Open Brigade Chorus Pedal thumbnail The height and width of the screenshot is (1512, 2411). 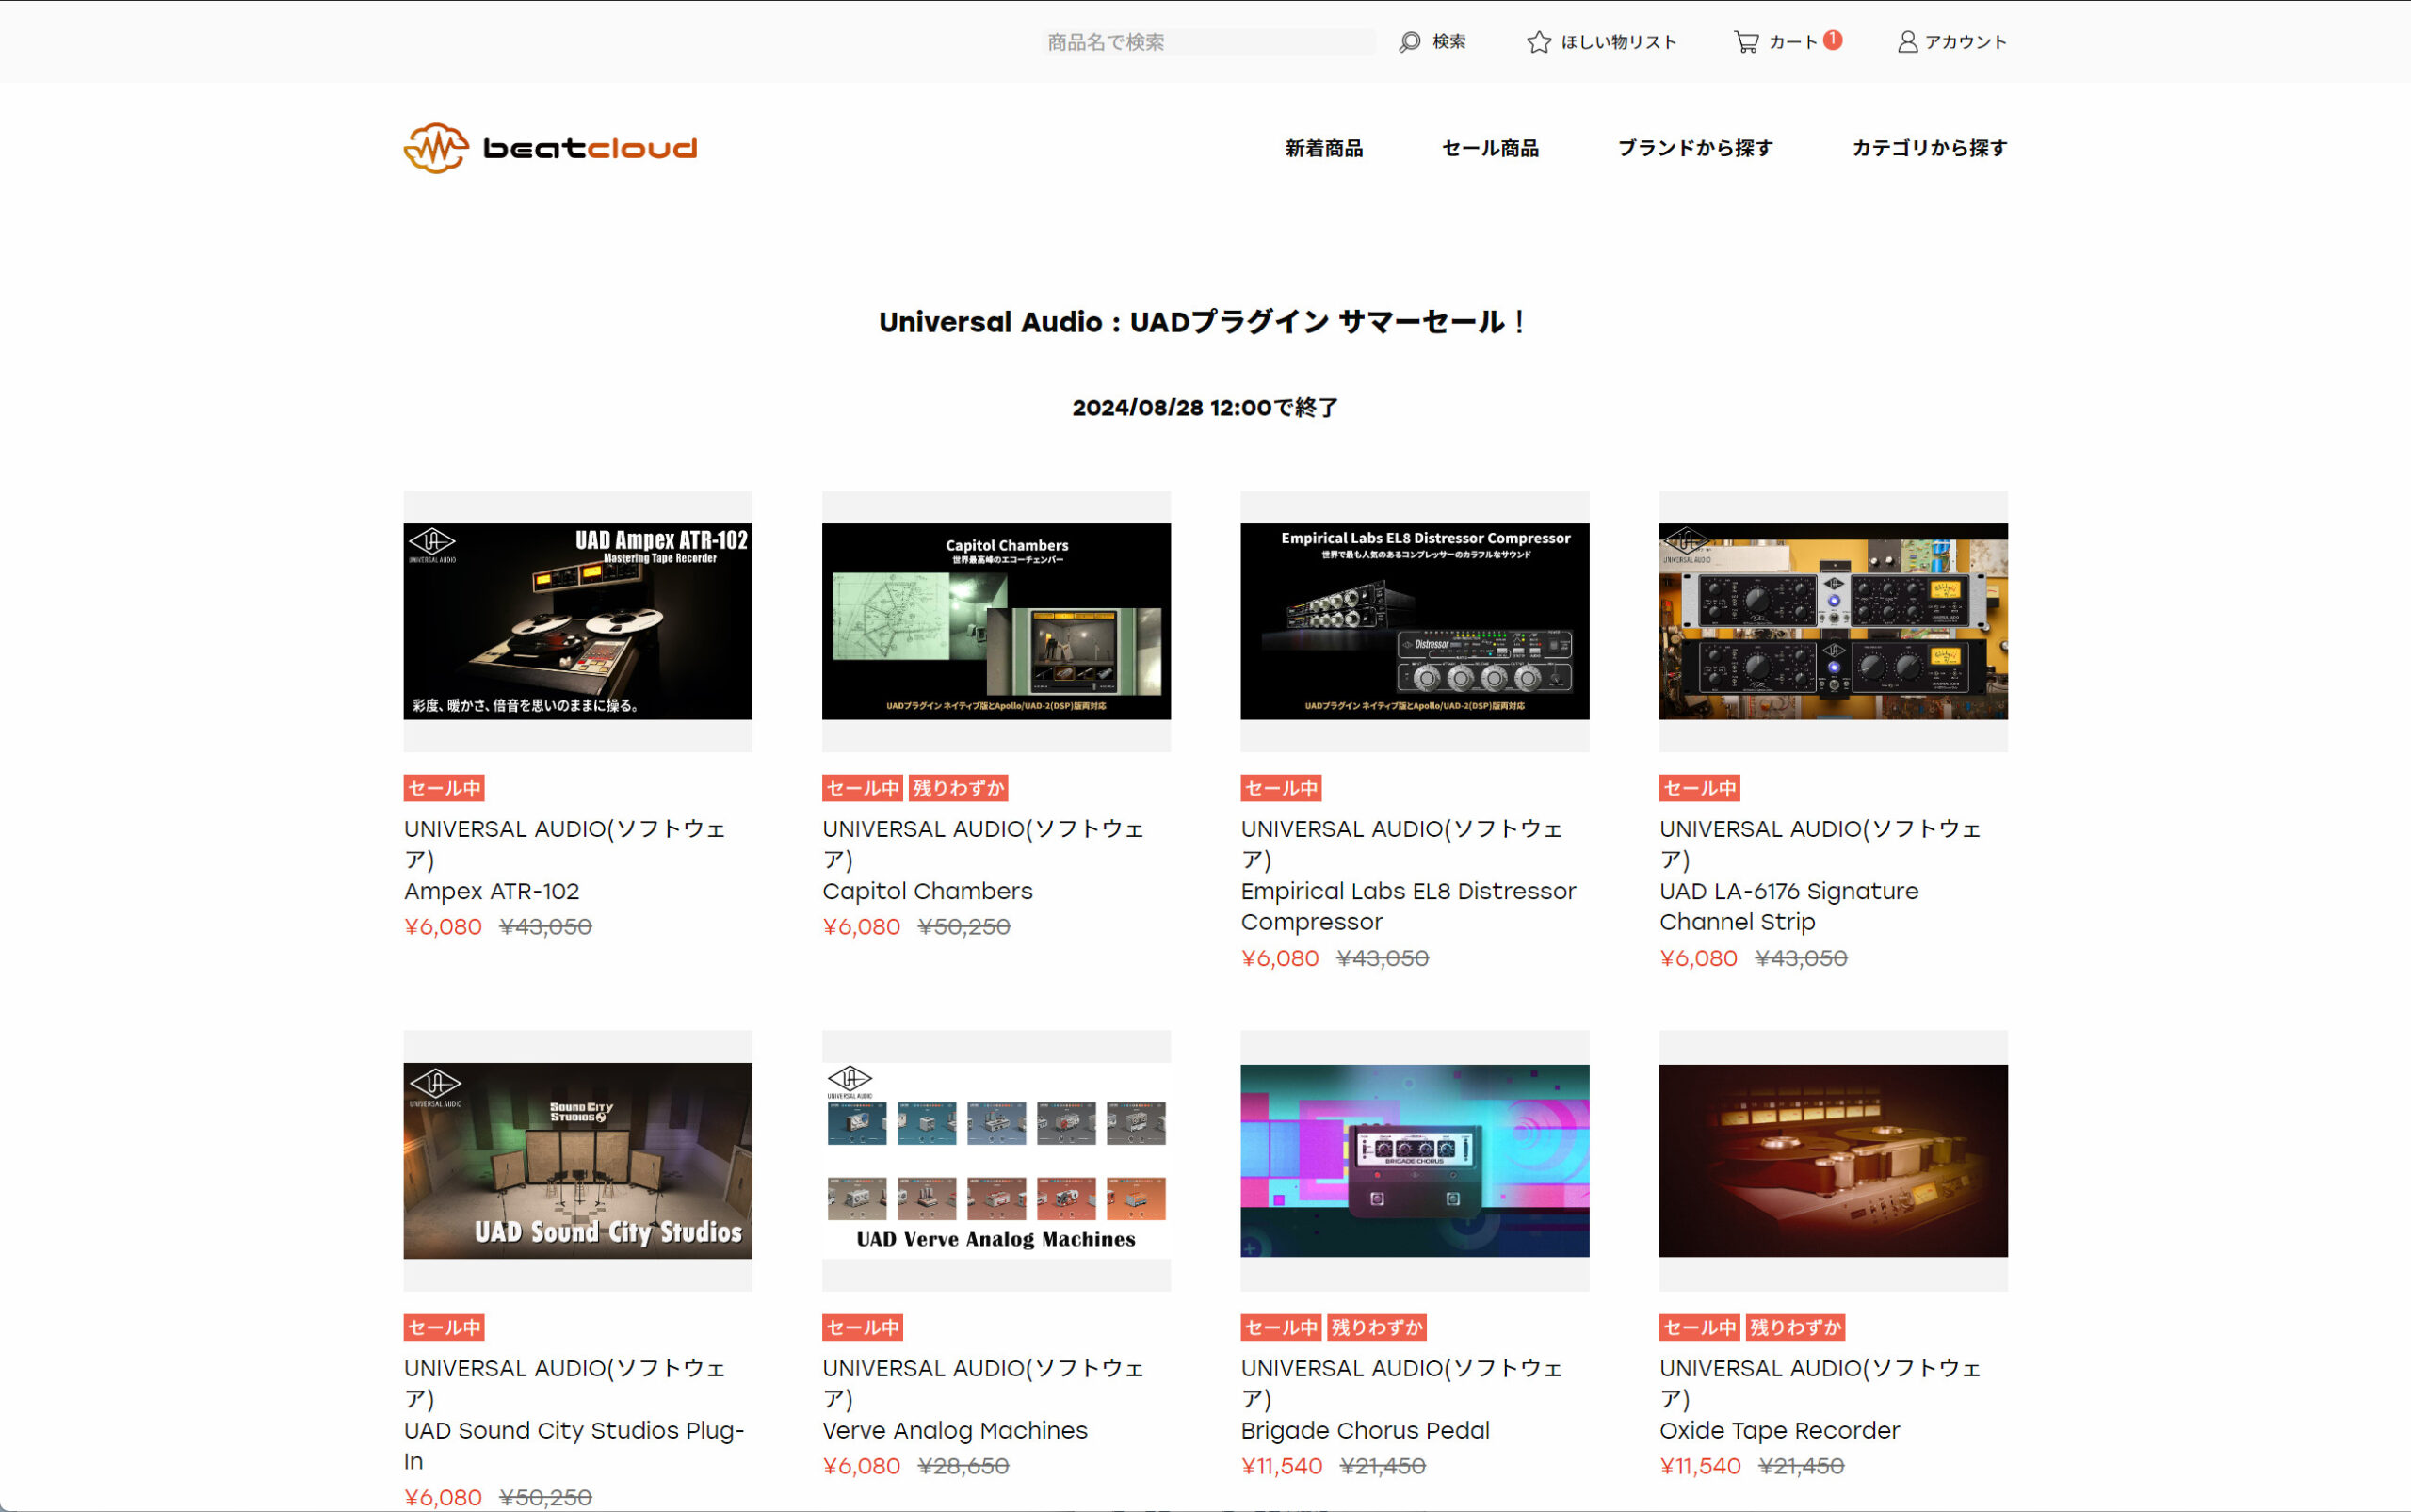(x=1415, y=1160)
